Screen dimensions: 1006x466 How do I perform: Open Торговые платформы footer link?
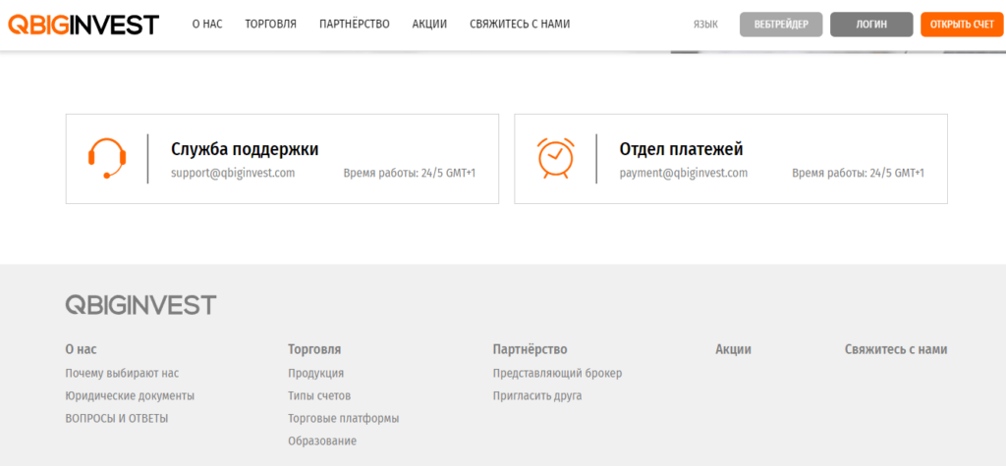[x=343, y=419]
